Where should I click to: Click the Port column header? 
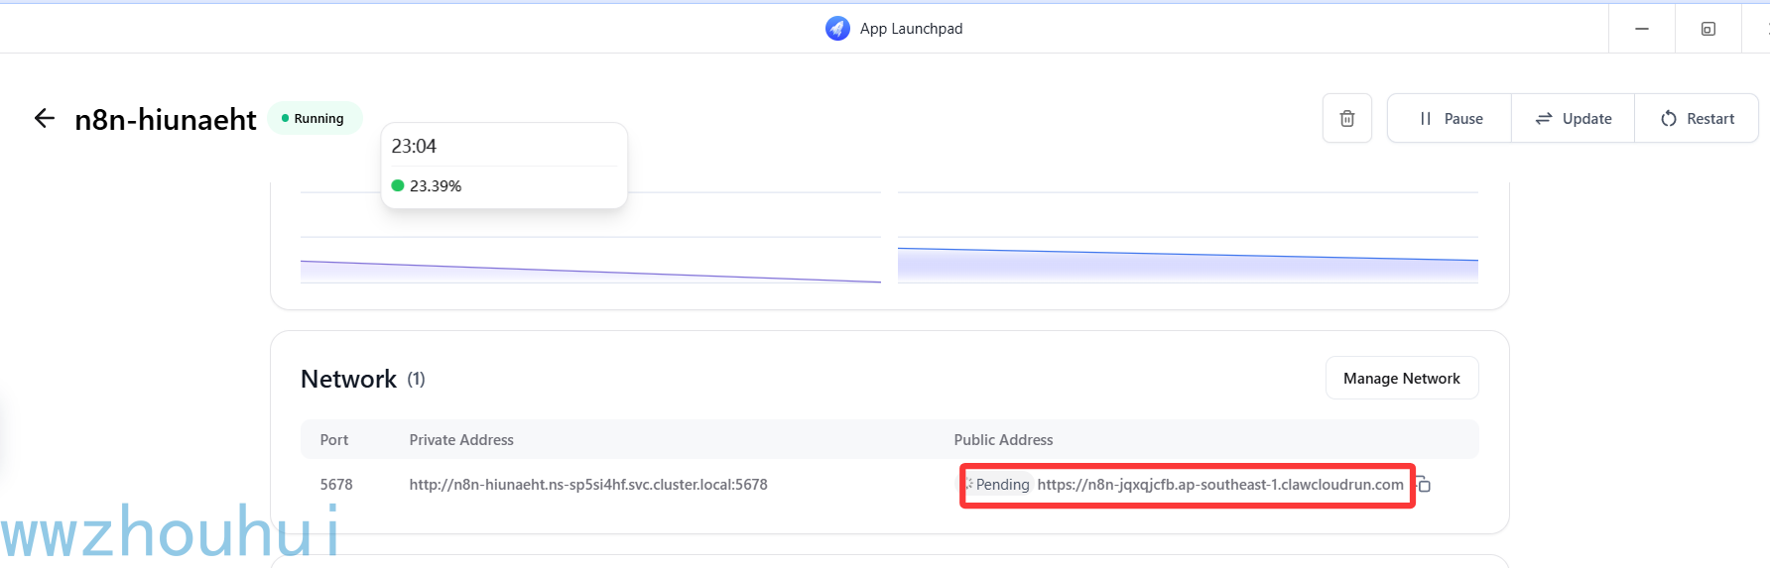[334, 440]
